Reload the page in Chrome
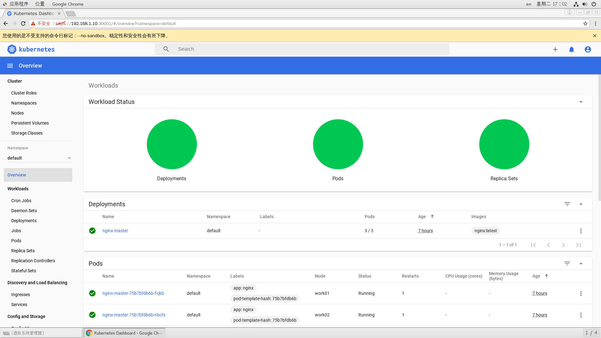This screenshot has width=601, height=338. coord(23,23)
